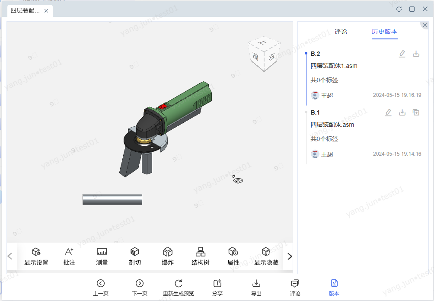Switch to the 评论 tab
The image size is (434, 301).
click(341, 32)
